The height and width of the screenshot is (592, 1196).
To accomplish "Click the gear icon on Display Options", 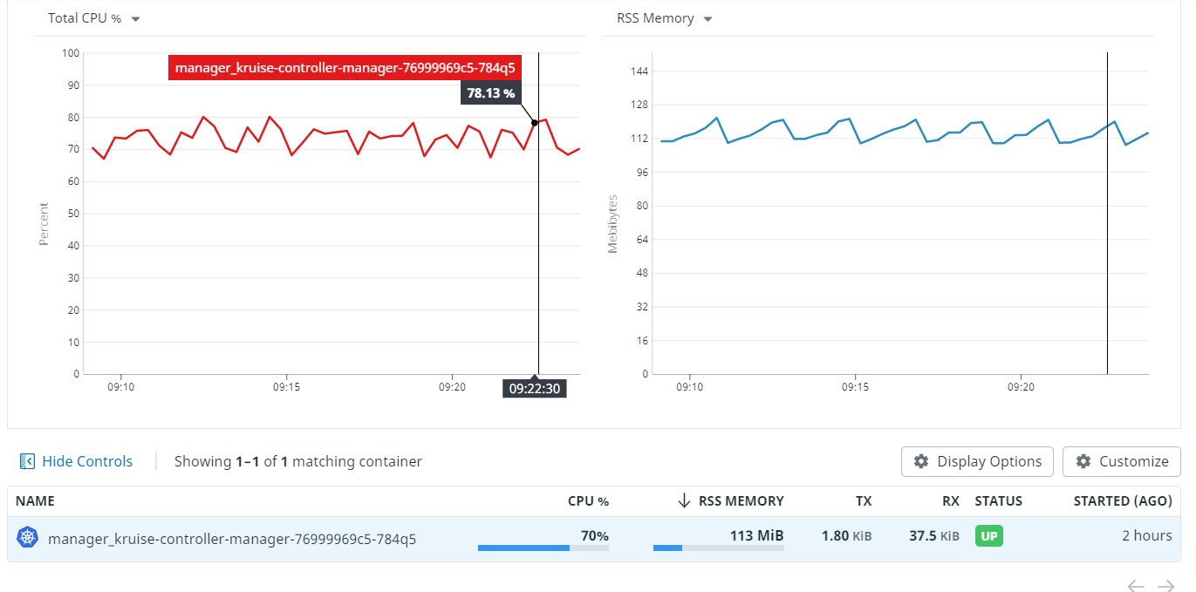I will pos(922,461).
